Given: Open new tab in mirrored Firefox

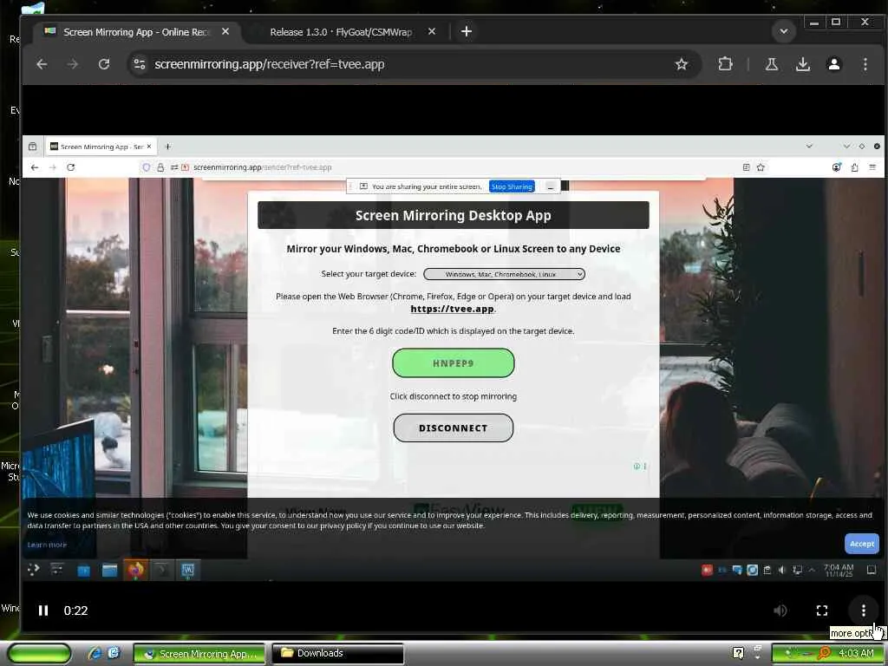Looking at the screenshot, I should click(x=167, y=147).
